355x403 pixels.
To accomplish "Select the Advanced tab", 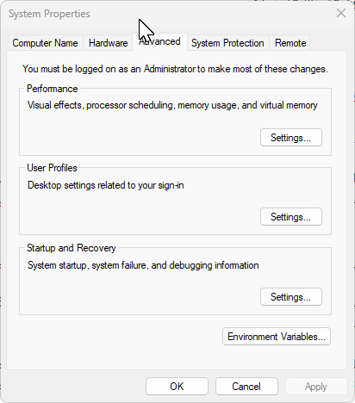I will click(159, 42).
